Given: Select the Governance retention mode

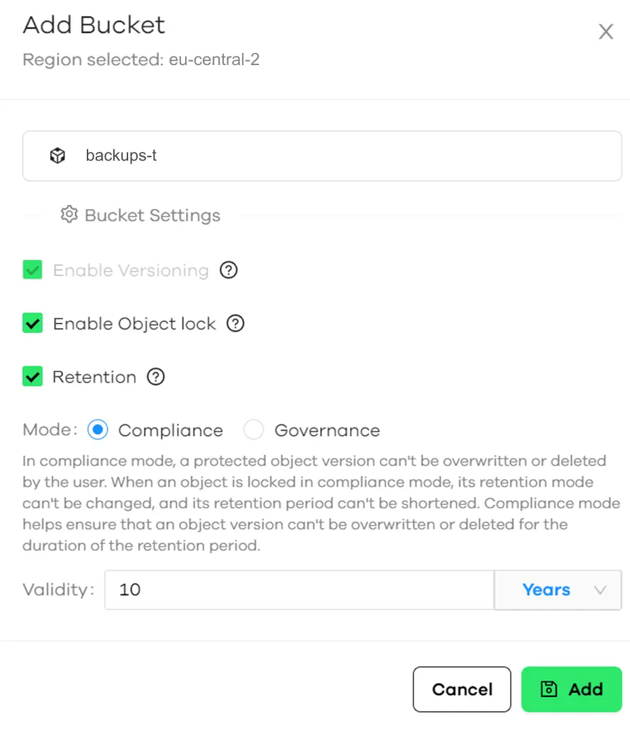Looking at the screenshot, I should point(253,429).
